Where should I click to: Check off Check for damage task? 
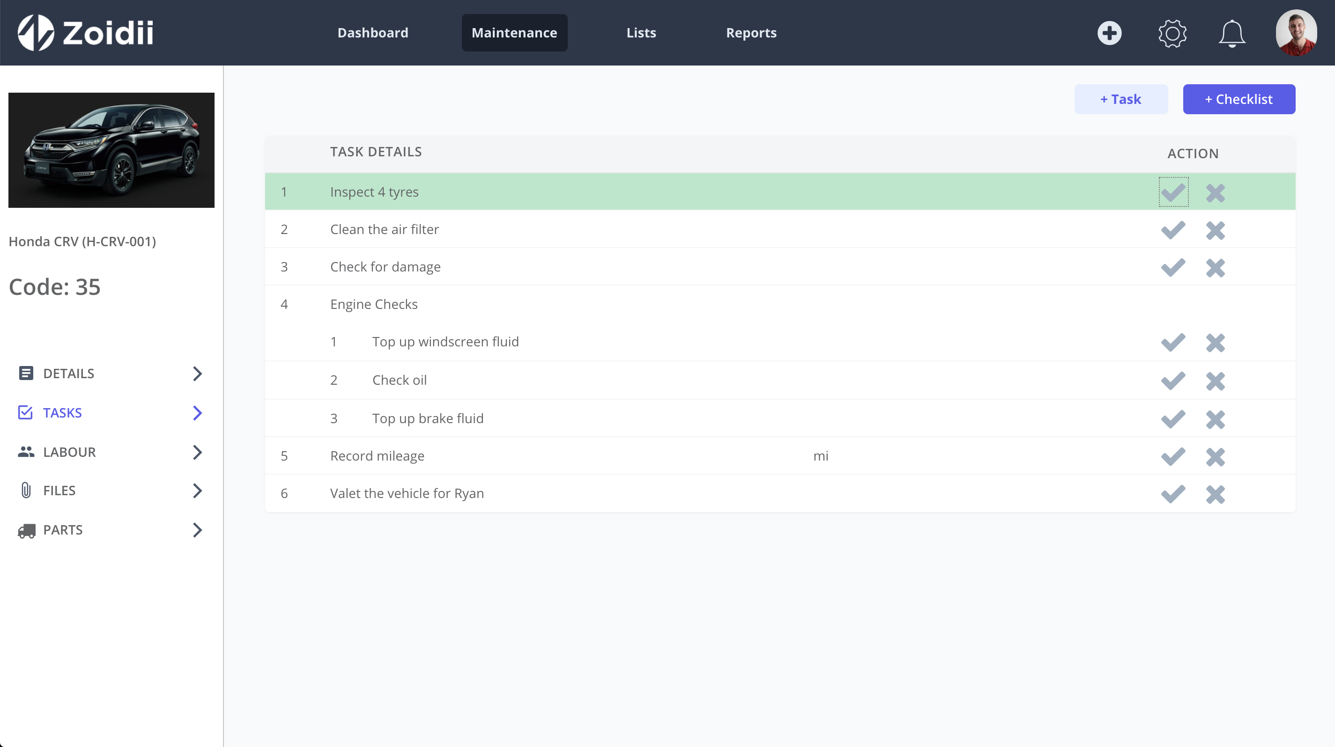click(x=1174, y=267)
